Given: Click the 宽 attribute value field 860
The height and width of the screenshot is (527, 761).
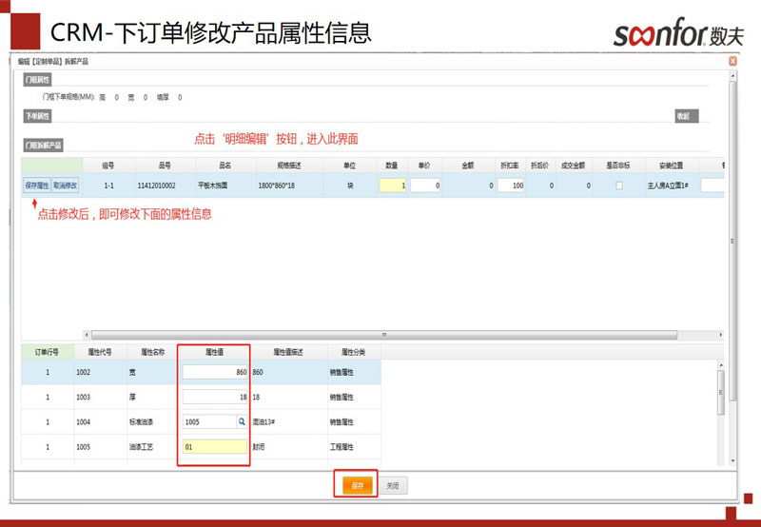Looking at the screenshot, I should click(x=215, y=372).
